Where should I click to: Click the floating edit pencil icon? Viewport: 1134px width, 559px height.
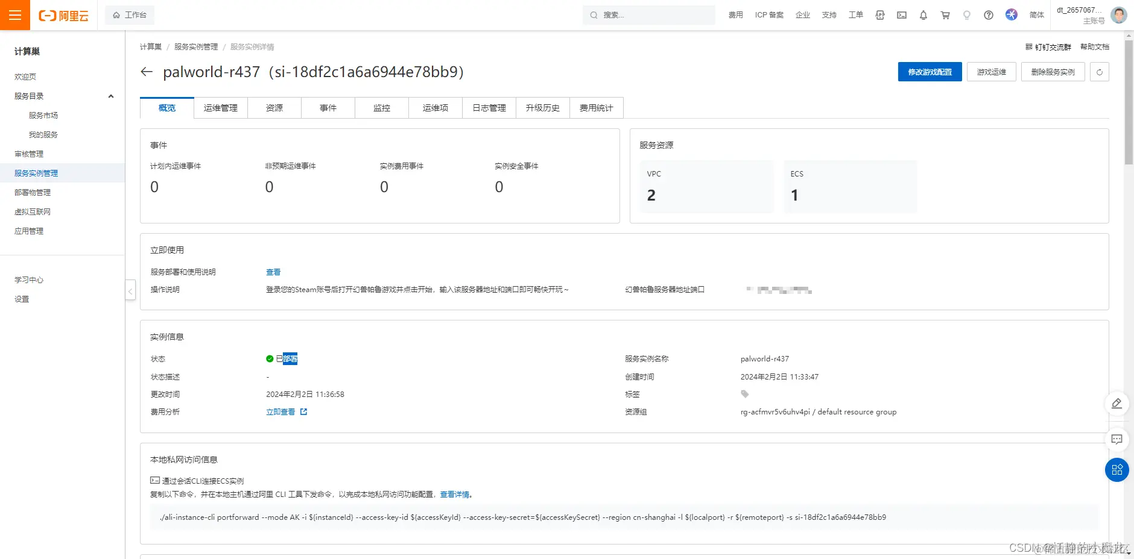coord(1117,404)
